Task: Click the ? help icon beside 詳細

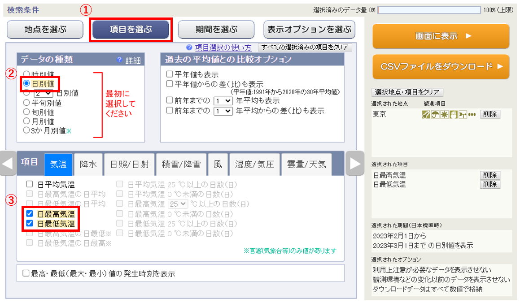Action: pyautogui.click(x=118, y=60)
